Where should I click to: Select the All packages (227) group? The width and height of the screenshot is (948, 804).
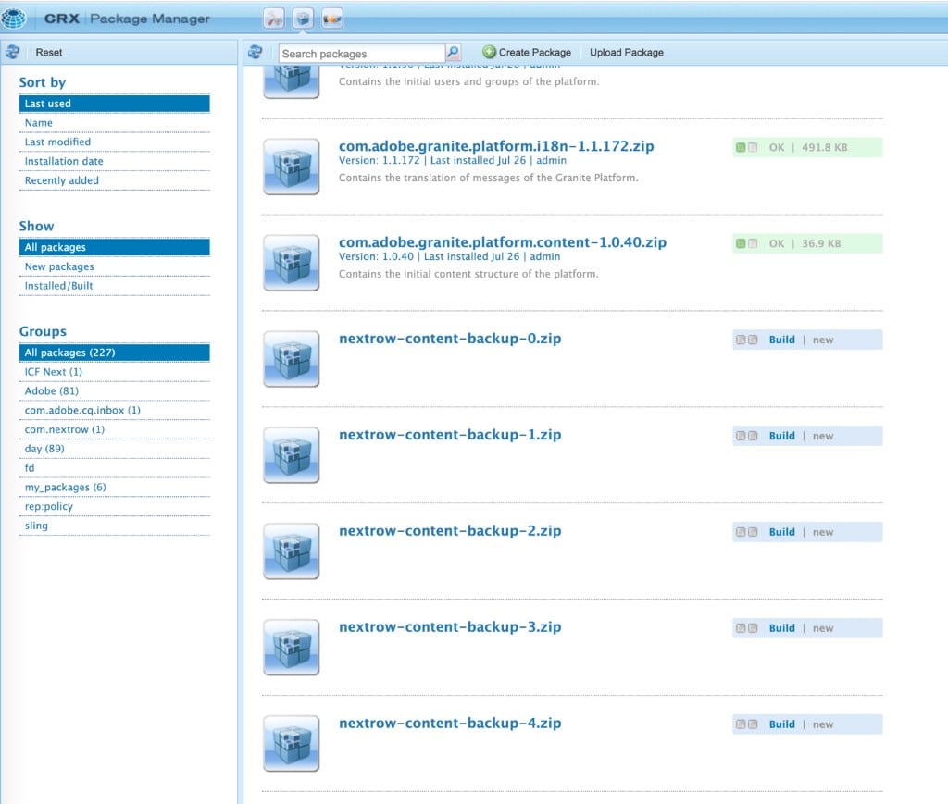[x=114, y=353]
